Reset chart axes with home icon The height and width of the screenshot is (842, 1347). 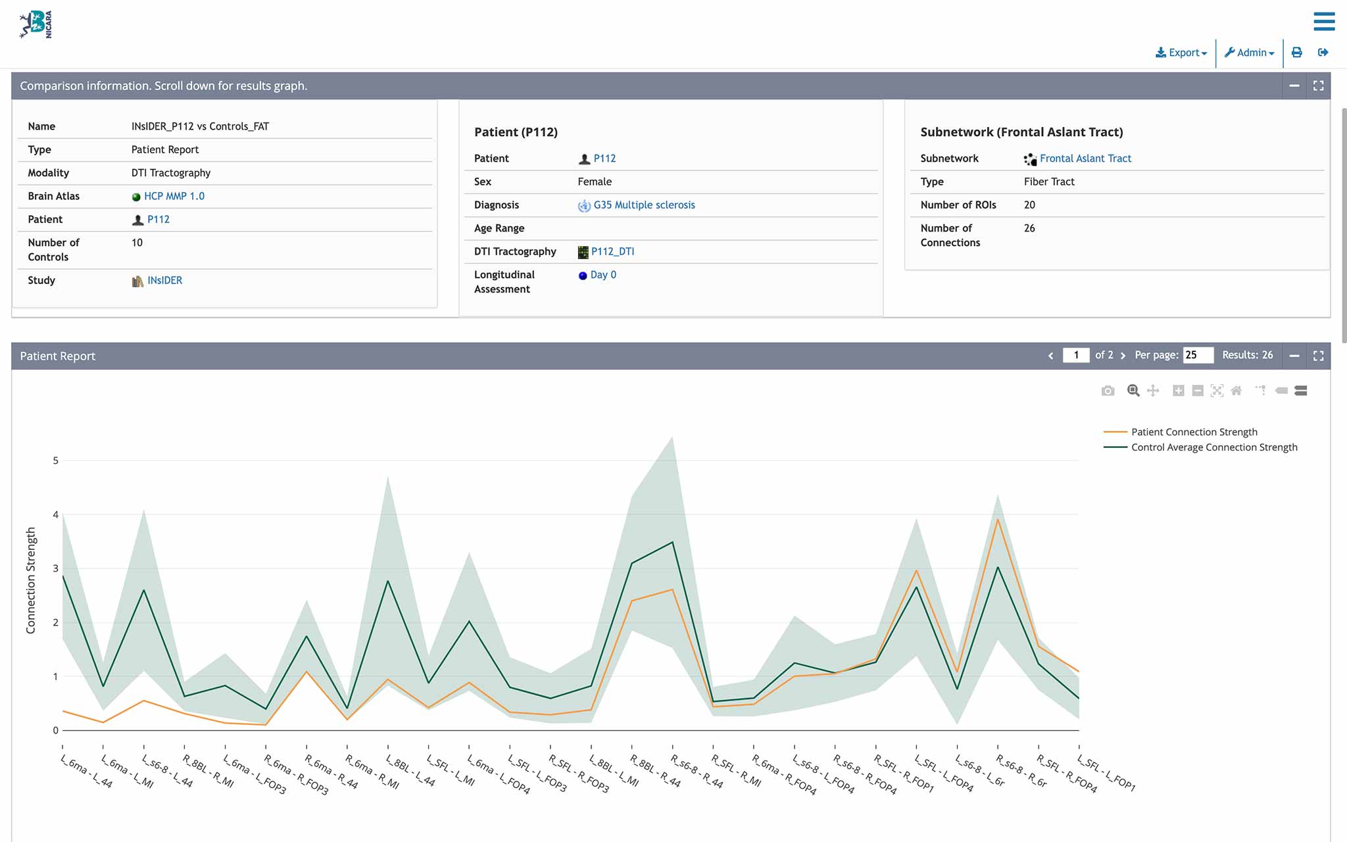[x=1237, y=391]
